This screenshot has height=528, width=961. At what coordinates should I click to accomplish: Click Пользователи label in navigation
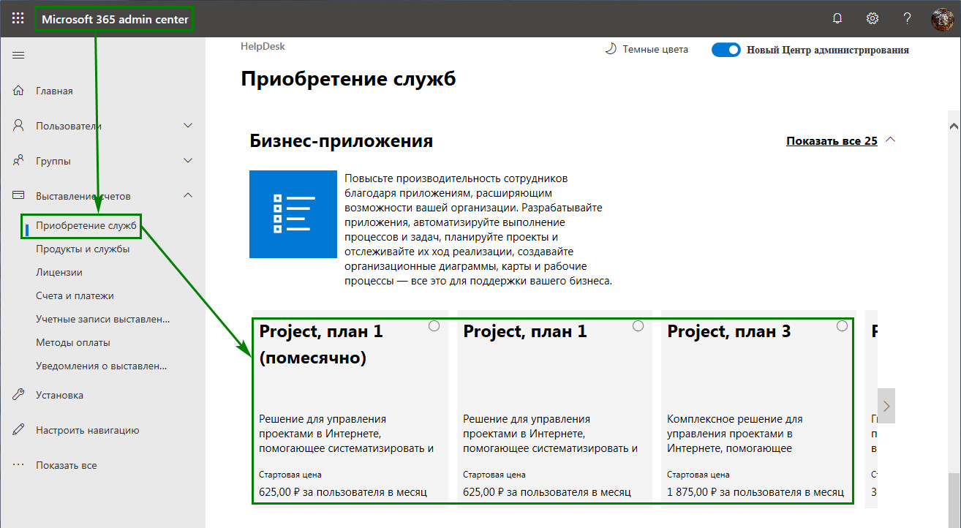[69, 126]
